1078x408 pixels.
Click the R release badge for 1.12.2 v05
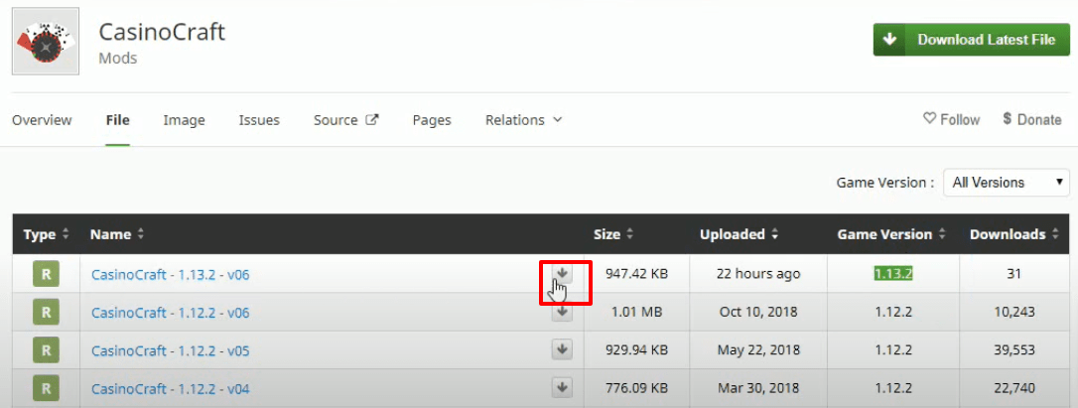pos(46,349)
